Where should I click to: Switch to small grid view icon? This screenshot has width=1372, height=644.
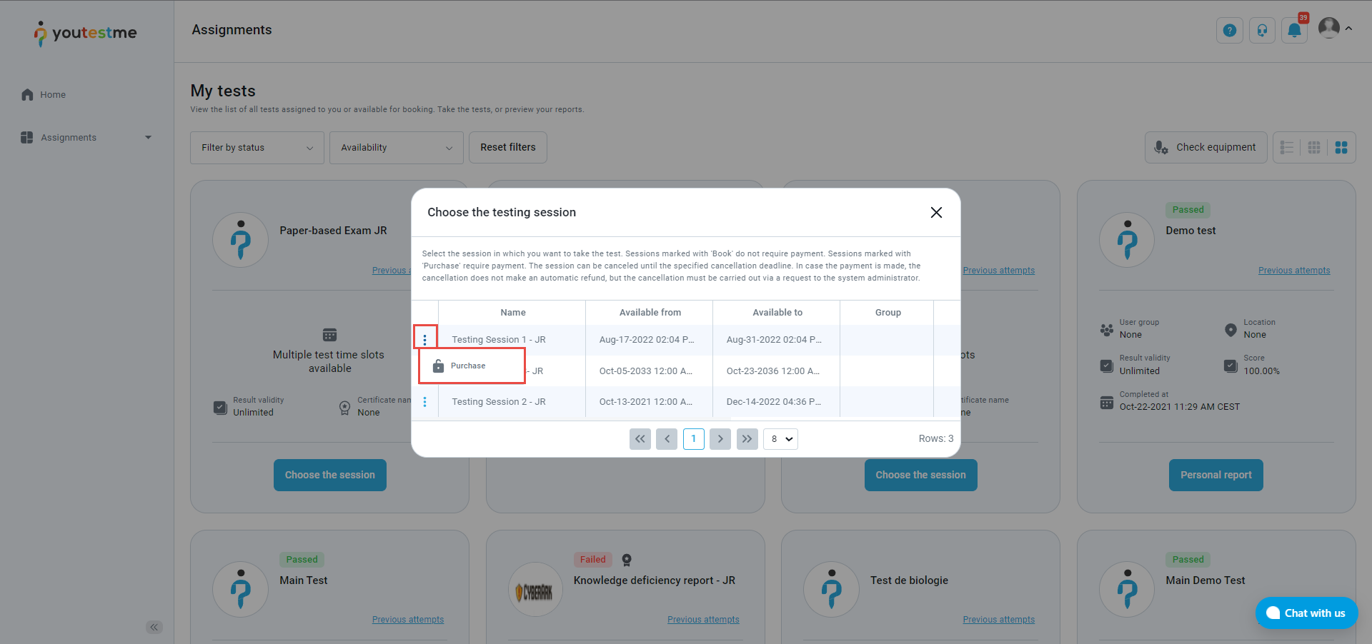(x=1314, y=148)
